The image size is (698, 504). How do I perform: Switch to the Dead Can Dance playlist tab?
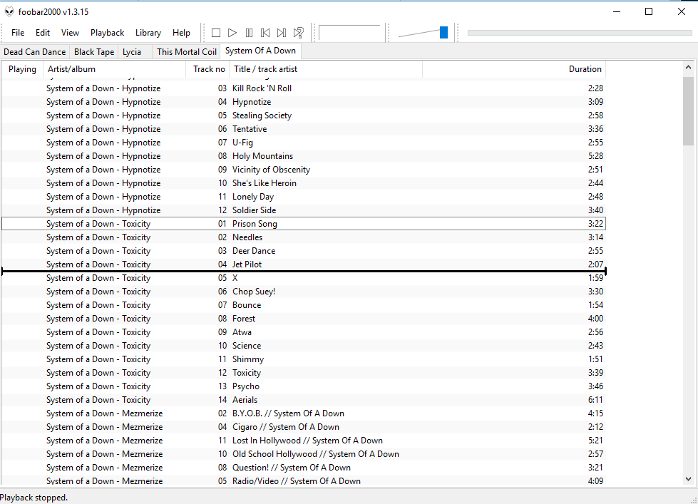tap(35, 51)
